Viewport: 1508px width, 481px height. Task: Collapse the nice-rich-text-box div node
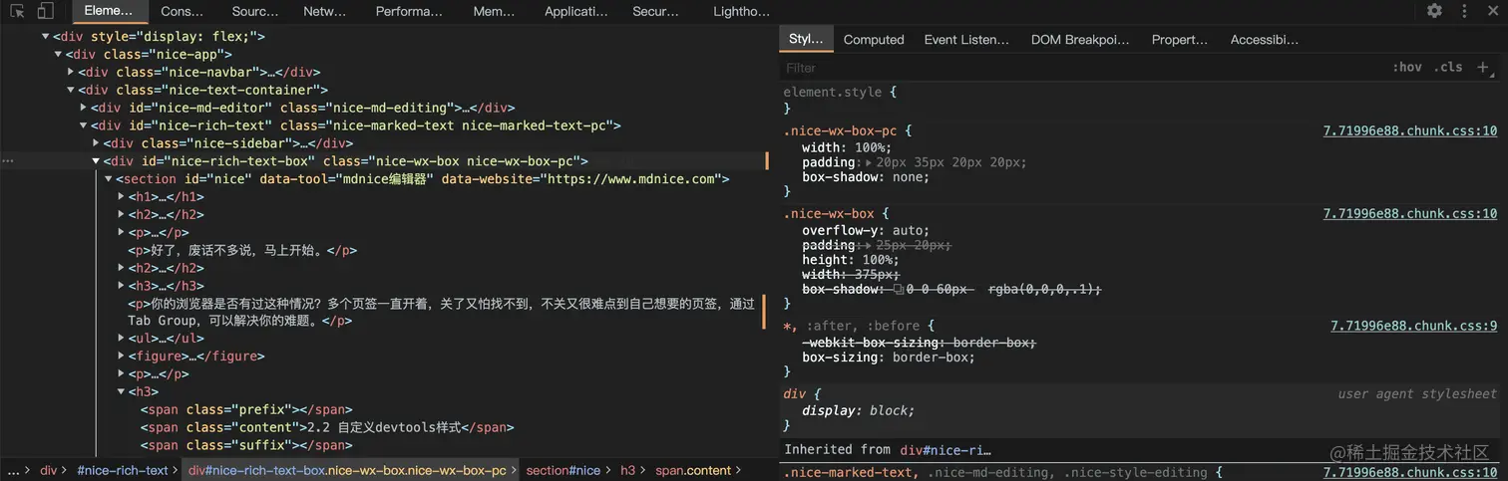coord(96,161)
